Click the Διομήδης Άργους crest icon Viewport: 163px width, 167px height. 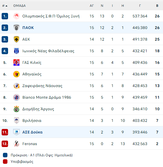16,109
